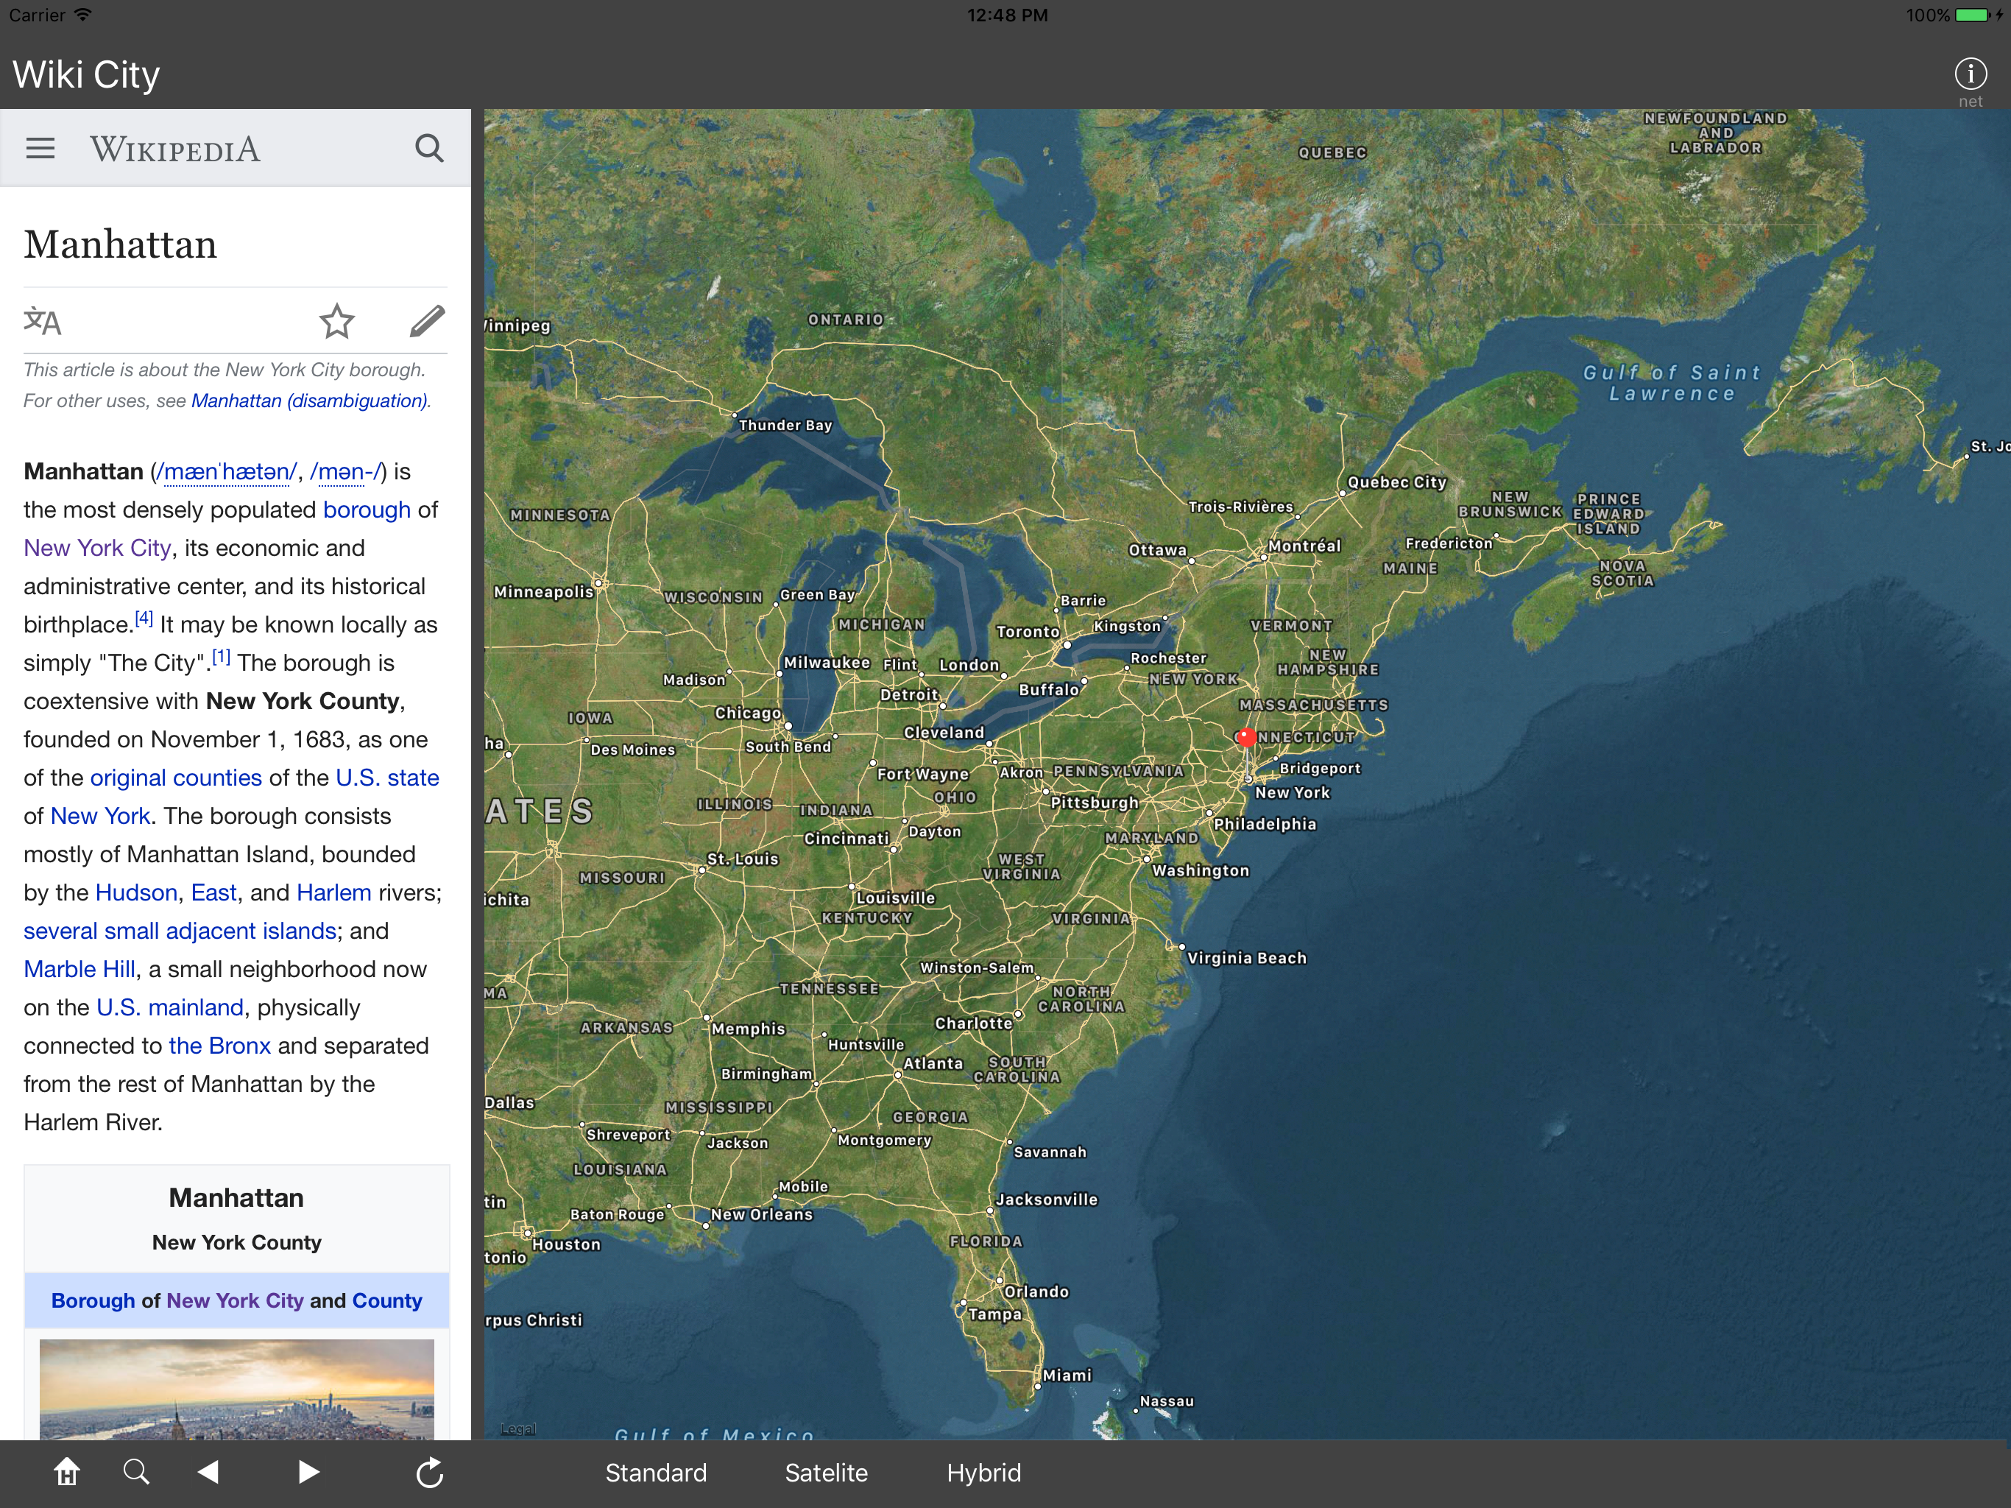Open the article language selector icon

tap(43, 321)
